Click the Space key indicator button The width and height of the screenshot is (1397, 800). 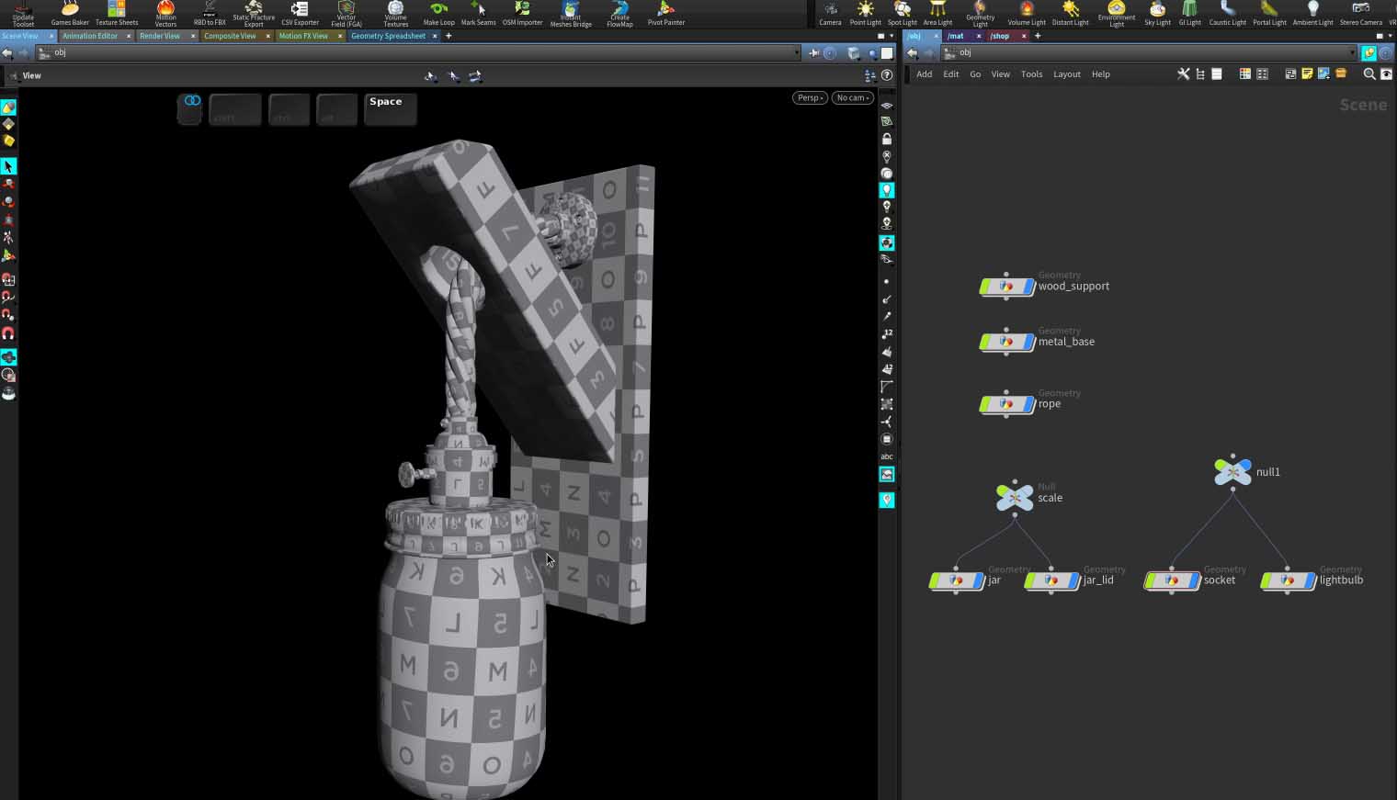click(x=391, y=108)
